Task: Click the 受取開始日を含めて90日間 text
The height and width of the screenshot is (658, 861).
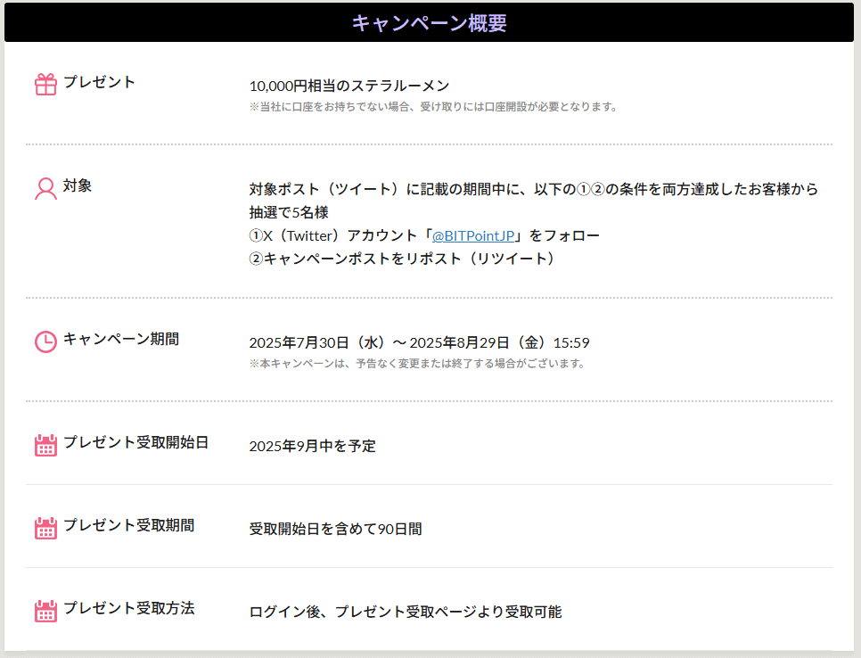Action: pos(335,529)
